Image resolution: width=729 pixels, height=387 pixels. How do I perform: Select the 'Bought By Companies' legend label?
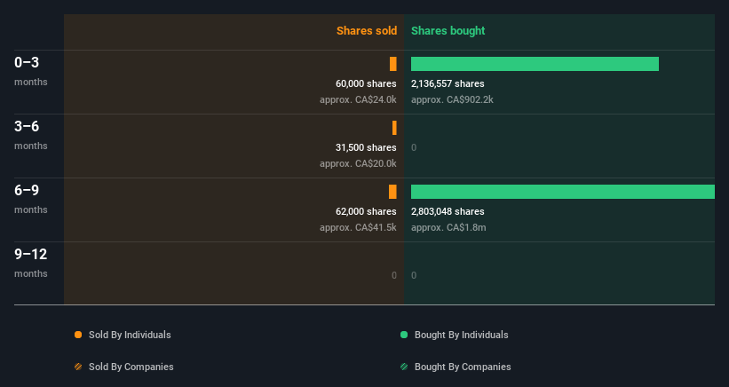tap(463, 367)
